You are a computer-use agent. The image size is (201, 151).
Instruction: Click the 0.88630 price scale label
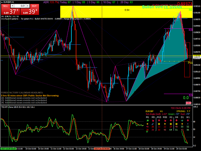197,98
